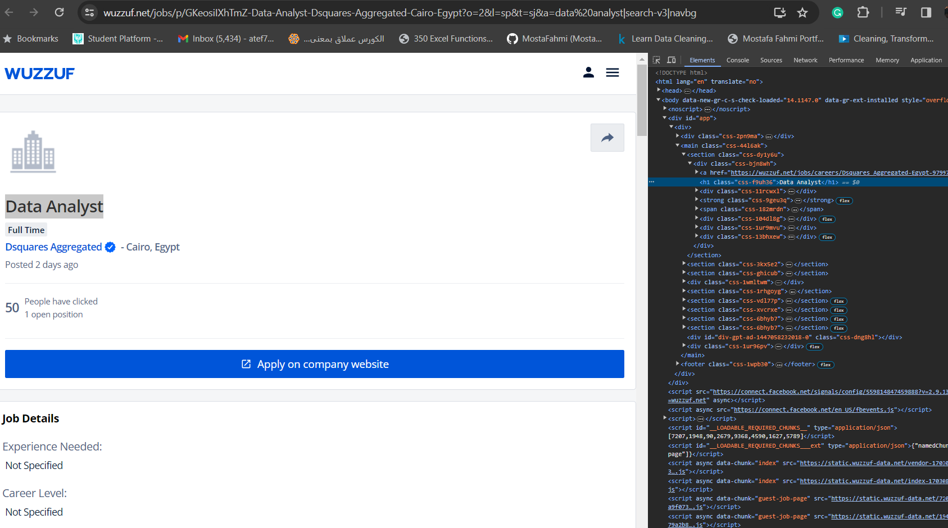Open the fbevents.js script link
This screenshot has width=948, height=528.
click(814, 409)
